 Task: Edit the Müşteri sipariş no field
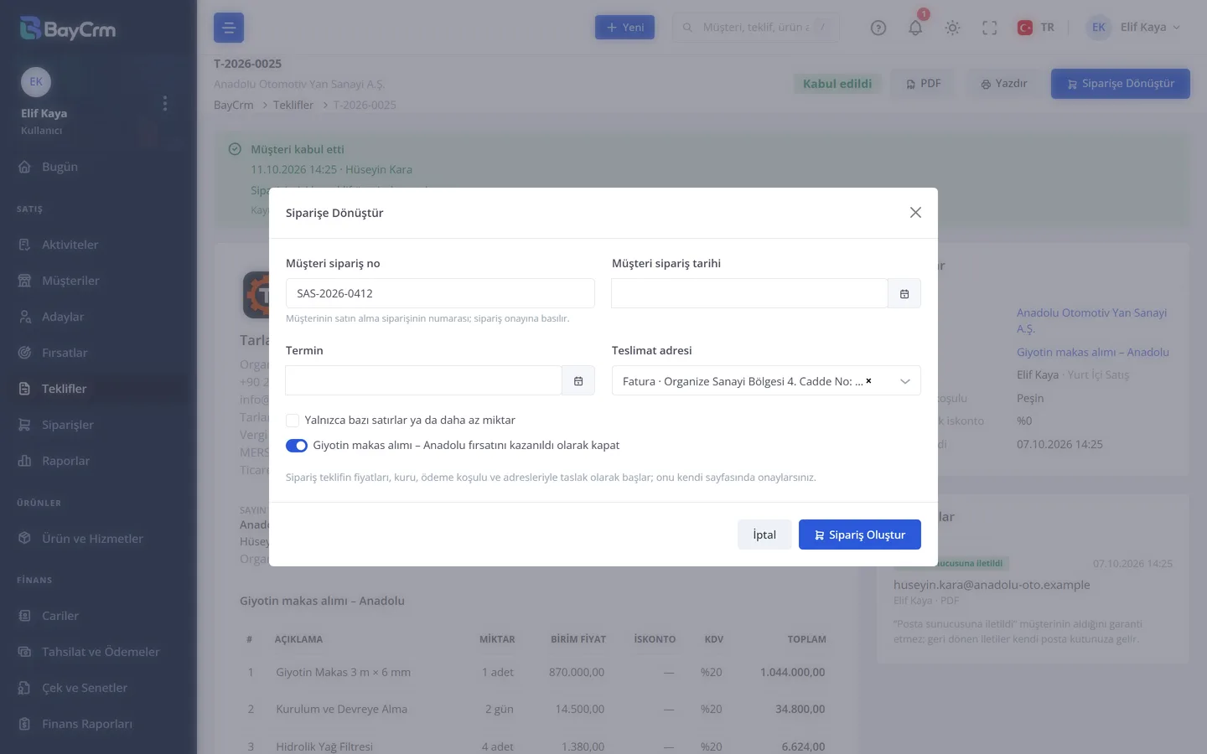[x=440, y=293]
